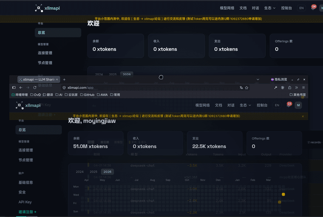Click the xllmapi logo in the background window
The image size is (323, 217).
(x=48, y=8)
